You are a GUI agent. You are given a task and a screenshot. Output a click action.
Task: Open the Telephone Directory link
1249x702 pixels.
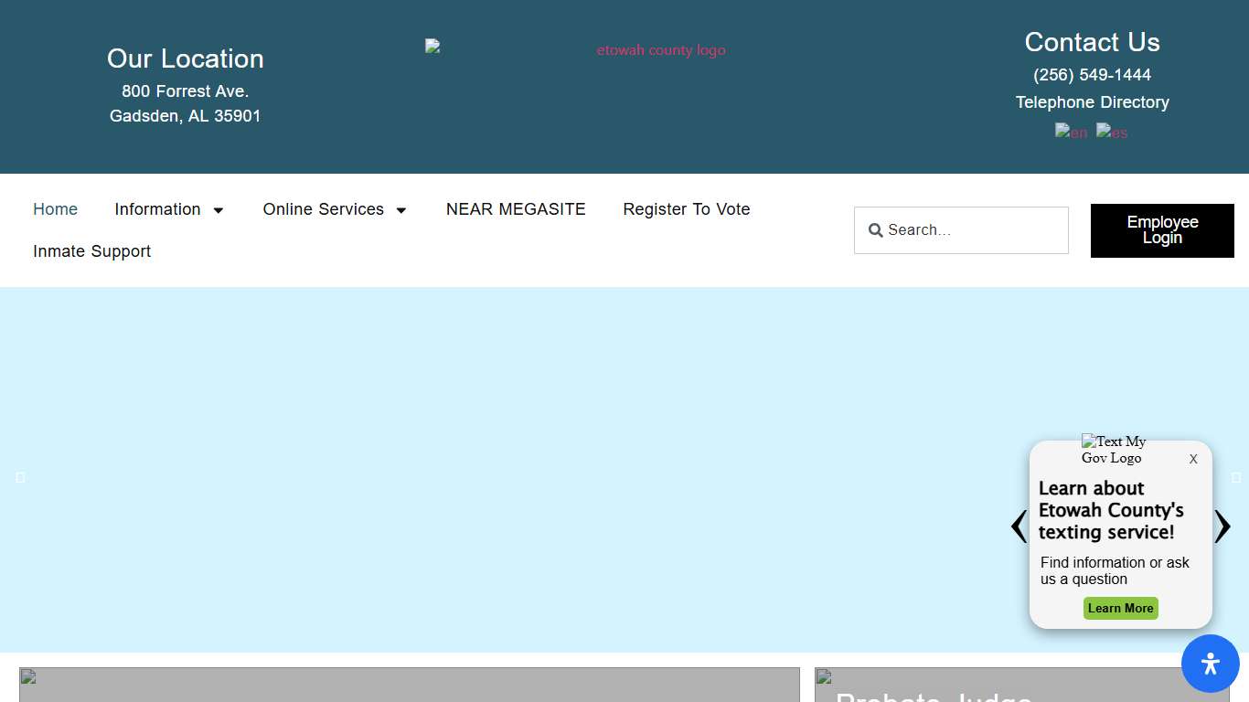pos(1092,102)
